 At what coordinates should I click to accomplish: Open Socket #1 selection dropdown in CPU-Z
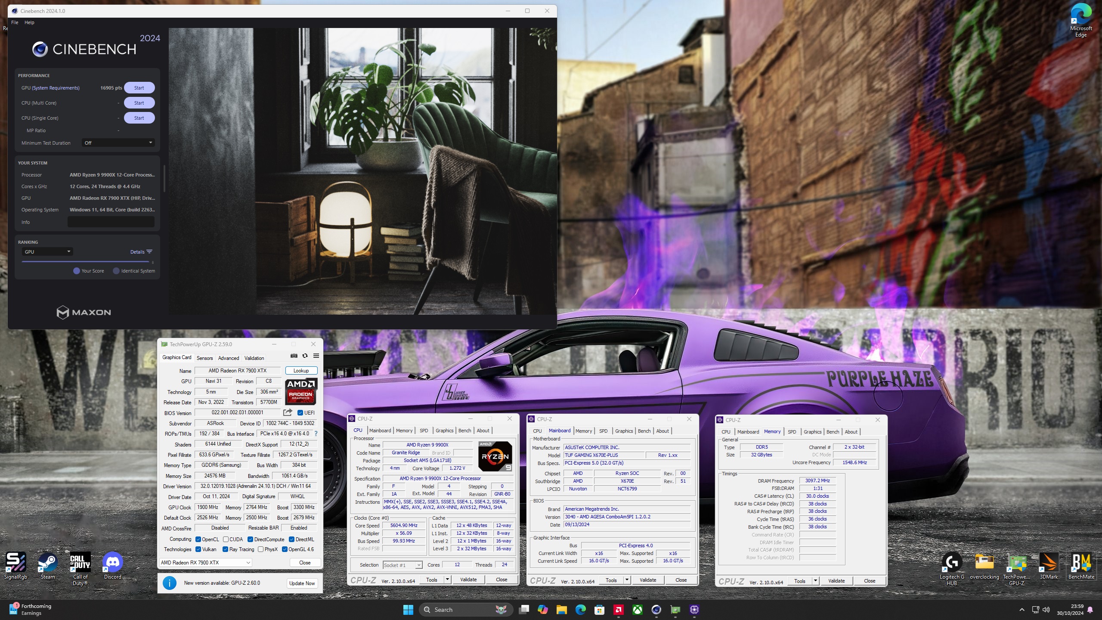coord(402,565)
